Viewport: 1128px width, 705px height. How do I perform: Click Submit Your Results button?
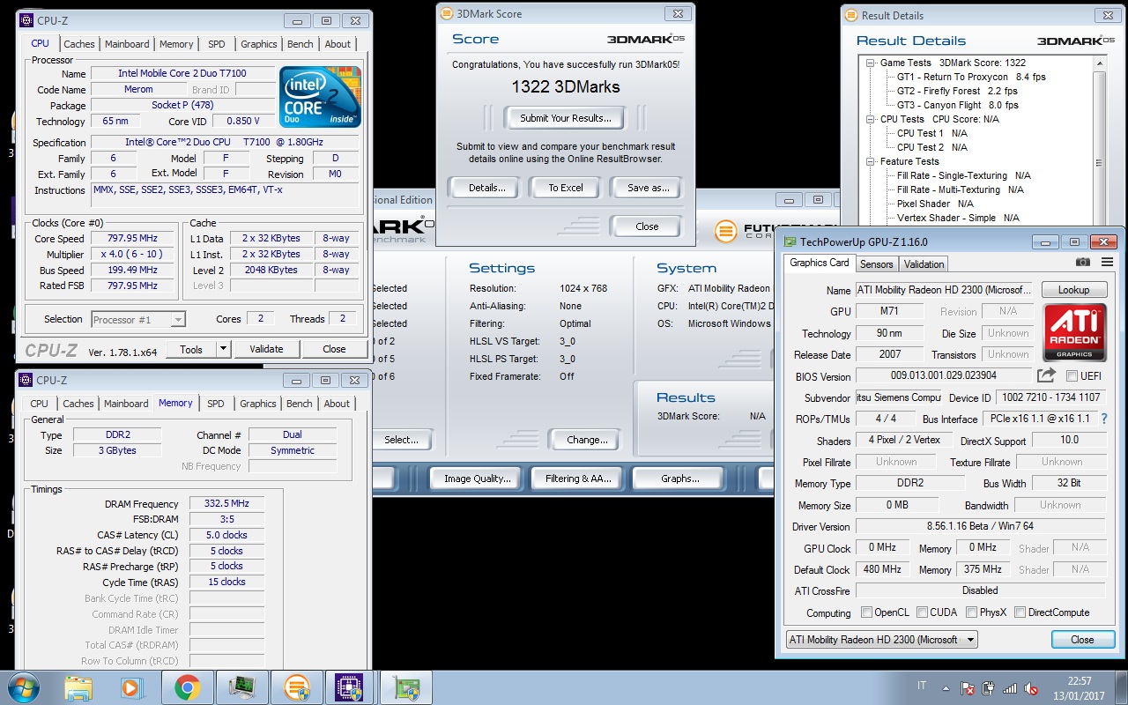click(x=565, y=118)
